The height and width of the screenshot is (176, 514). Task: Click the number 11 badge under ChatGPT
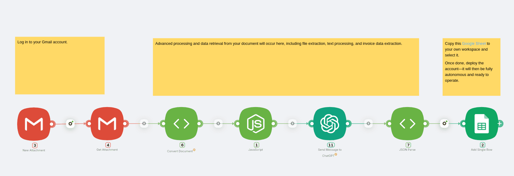[x=331, y=145]
